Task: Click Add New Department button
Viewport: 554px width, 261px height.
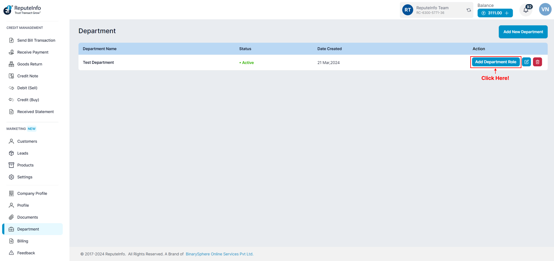Action: (x=523, y=32)
